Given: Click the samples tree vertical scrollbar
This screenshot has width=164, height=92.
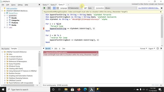Looking at the screenshot, I should (39, 67).
